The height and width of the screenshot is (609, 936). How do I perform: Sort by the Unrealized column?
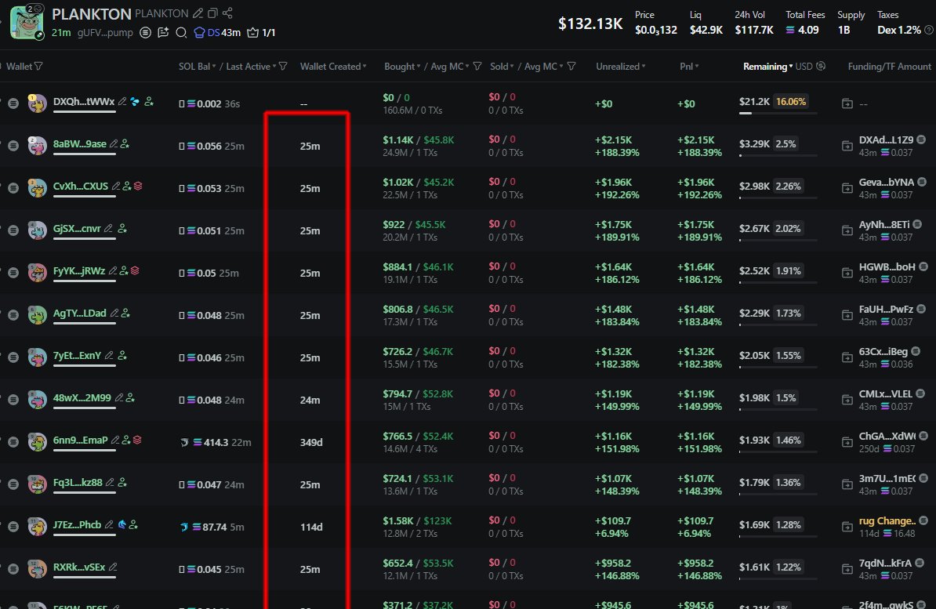620,67
